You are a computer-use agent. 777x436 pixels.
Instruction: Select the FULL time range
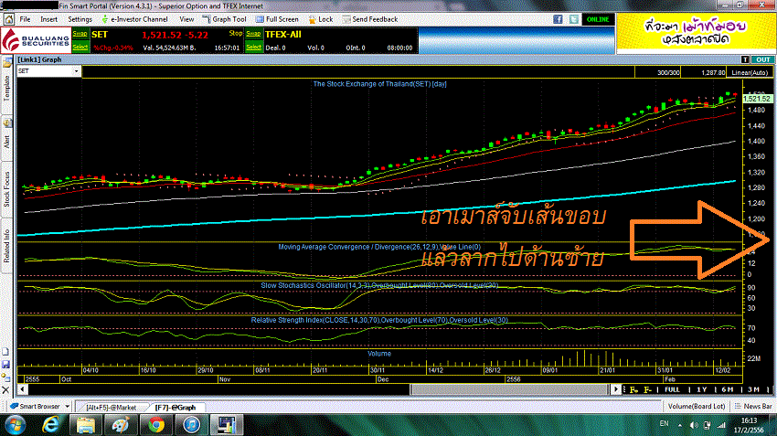click(x=672, y=390)
